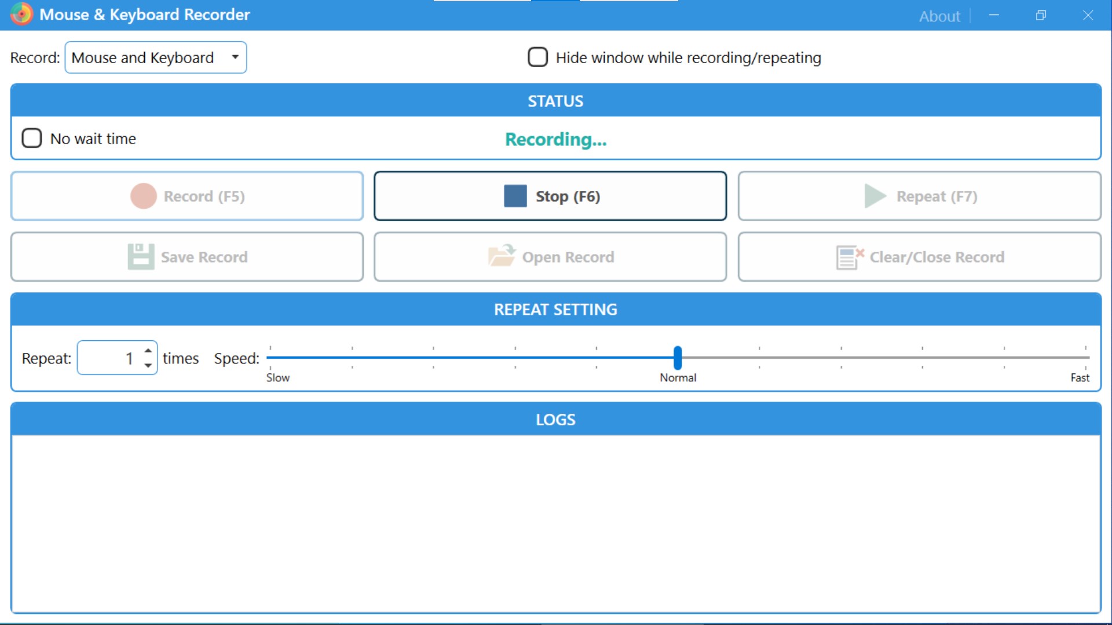Increase the repeat count with the up arrow

pos(148,351)
